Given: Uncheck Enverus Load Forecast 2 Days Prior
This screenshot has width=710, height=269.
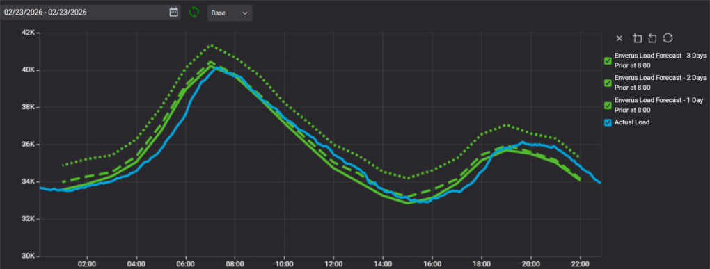Looking at the screenshot, I should pos(608,83).
